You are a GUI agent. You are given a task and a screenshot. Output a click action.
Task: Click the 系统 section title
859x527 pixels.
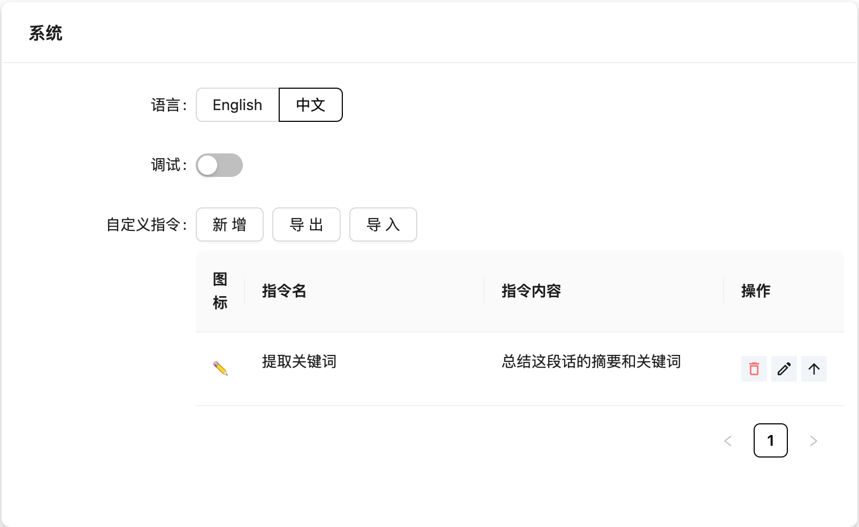click(x=45, y=33)
